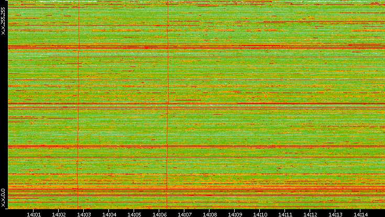Click the 14:11 time axis label
The image size is (385, 217).
pos(285,214)
